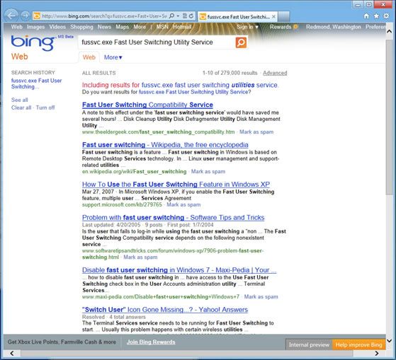Click the Internal preview button
This screenshot has width=396, height=360.
[309, 345]
